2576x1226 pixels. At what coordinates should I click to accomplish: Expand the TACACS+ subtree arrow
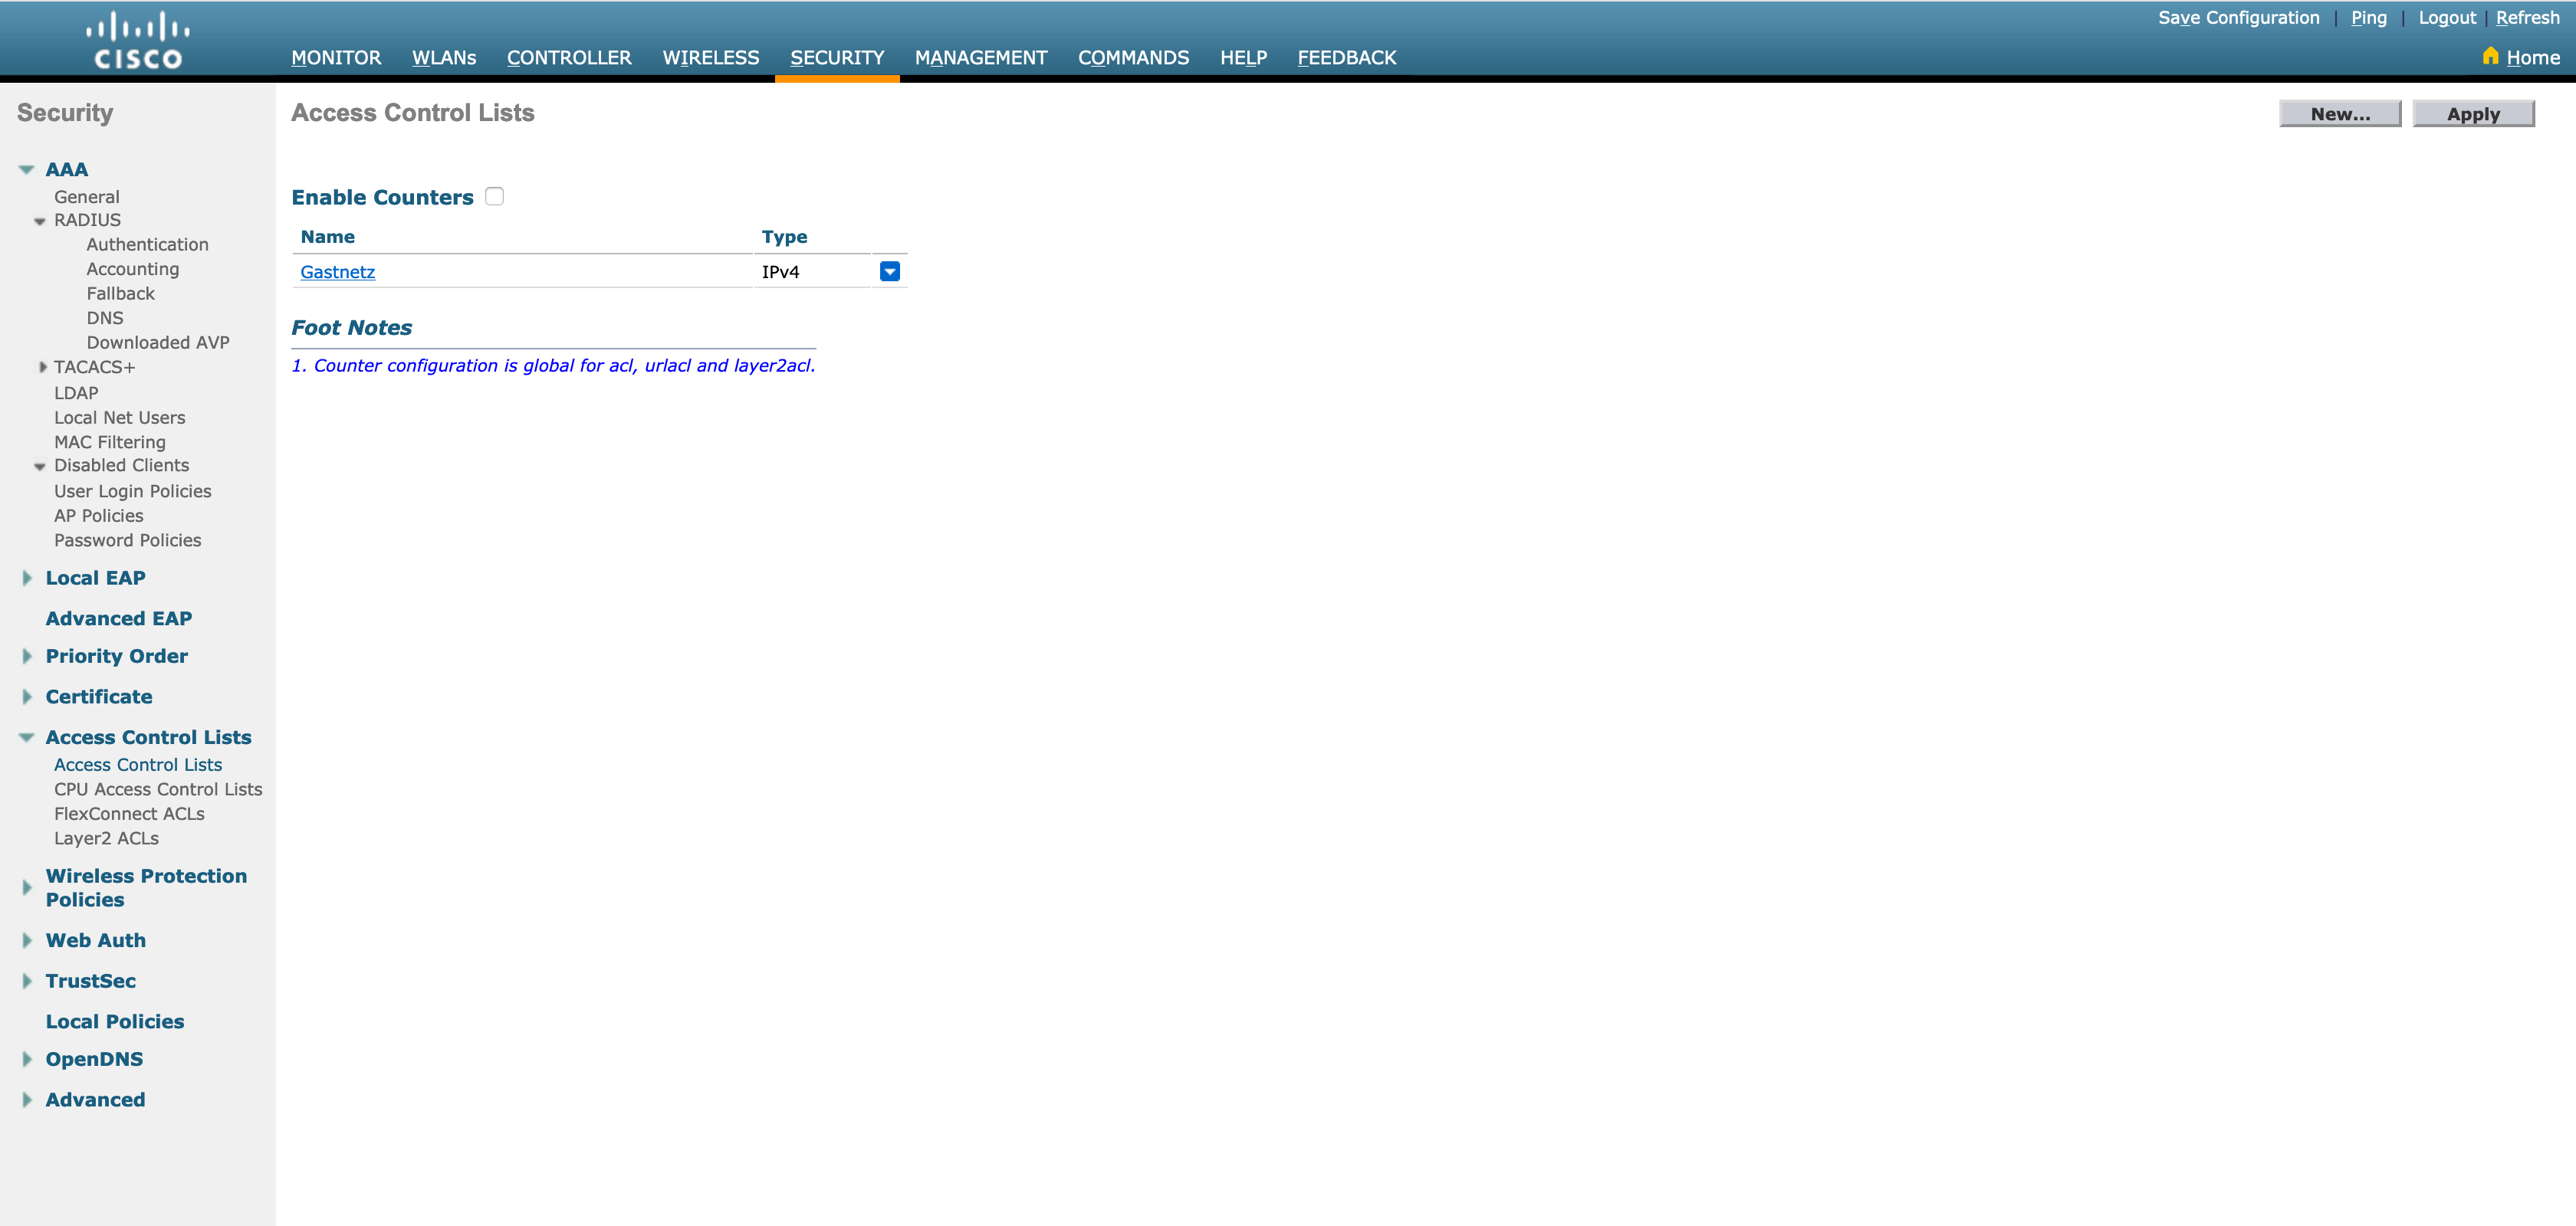(x=43, y=368)
